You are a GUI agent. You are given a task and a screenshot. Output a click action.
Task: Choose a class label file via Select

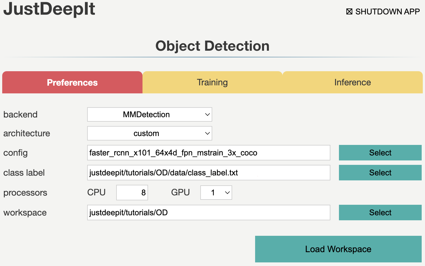coord(380,173)
